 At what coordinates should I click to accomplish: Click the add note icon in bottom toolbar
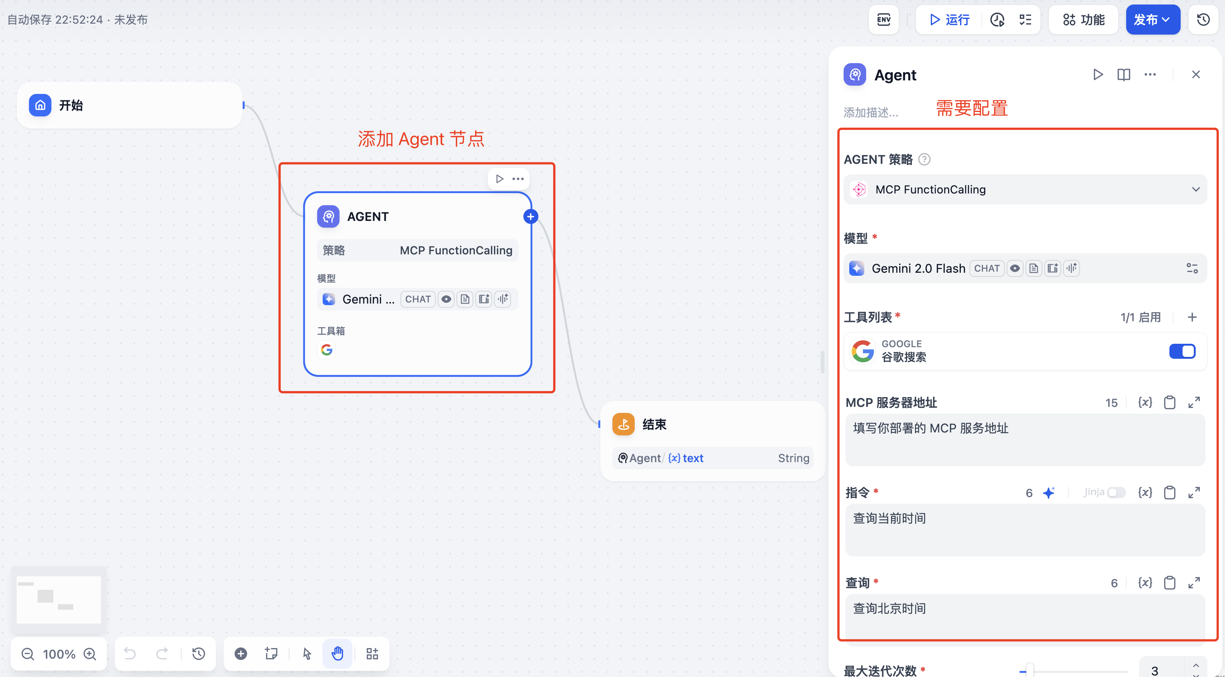coord(271,654)
